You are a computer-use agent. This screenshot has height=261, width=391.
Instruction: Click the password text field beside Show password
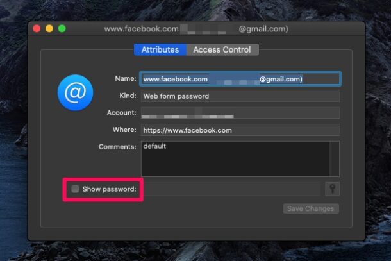coord(232,189)
